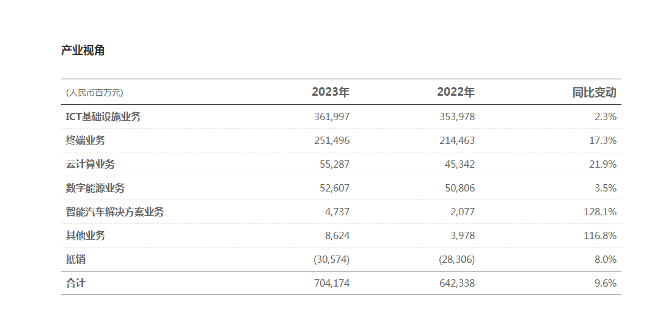
Task: Select the 云计算业务 row label
Action: pos(90,164)
